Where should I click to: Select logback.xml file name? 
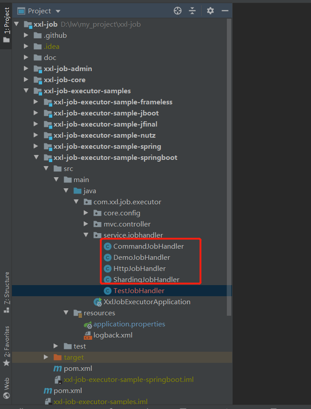click(113, 335)
